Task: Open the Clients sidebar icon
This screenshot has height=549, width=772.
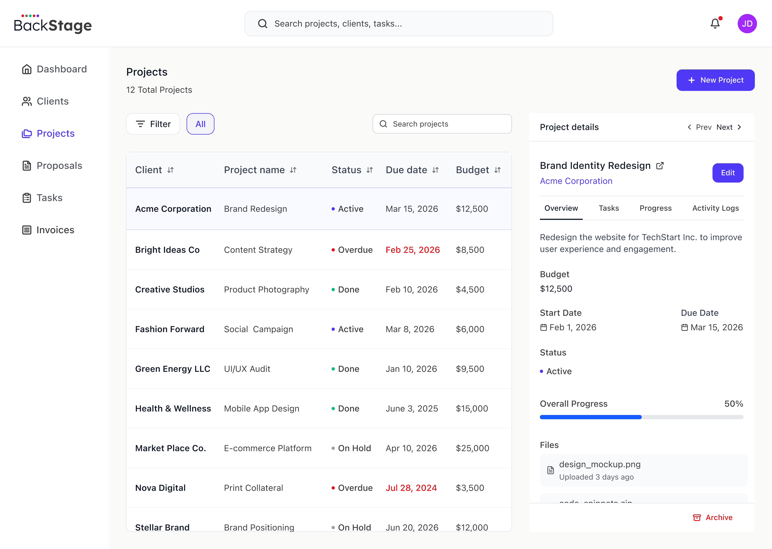Action: [27, 101]
